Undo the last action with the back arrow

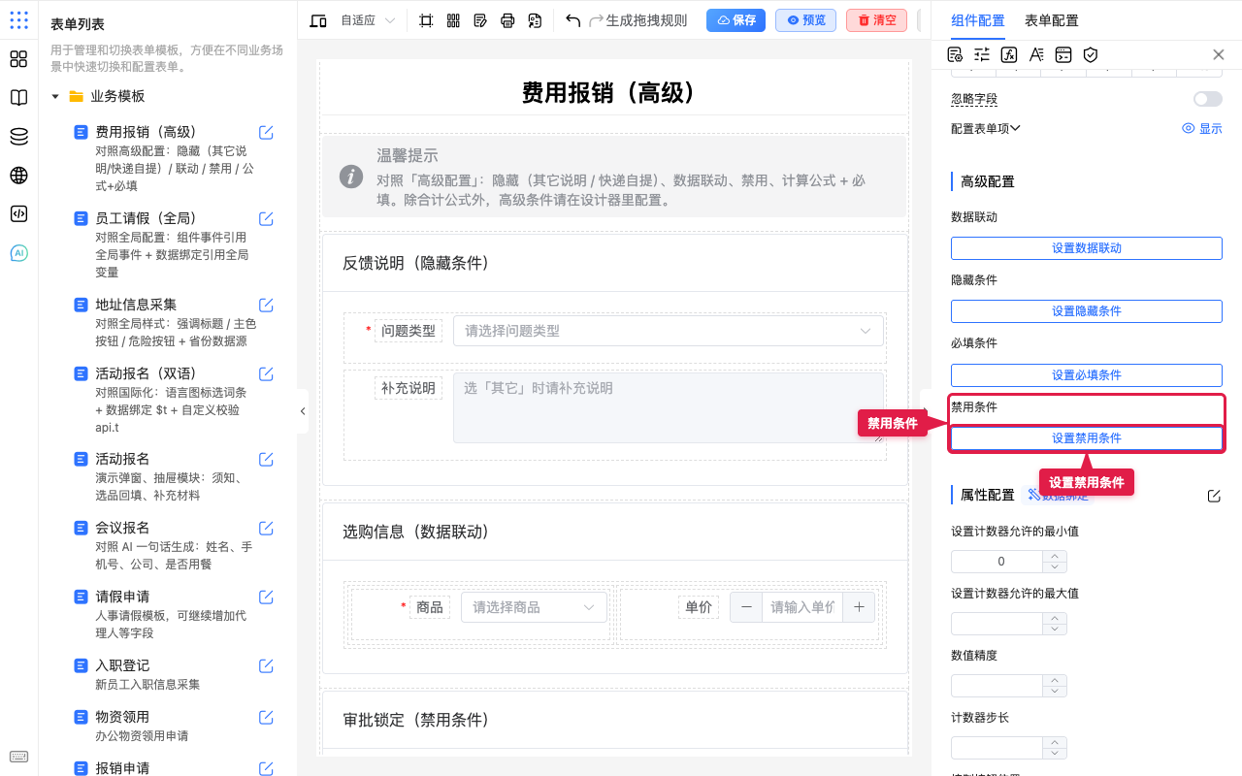coord(572,20)
